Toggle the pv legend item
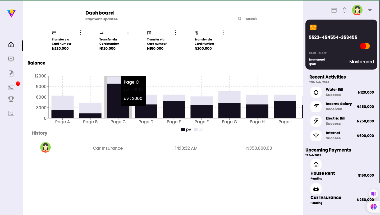 point(186,130)
